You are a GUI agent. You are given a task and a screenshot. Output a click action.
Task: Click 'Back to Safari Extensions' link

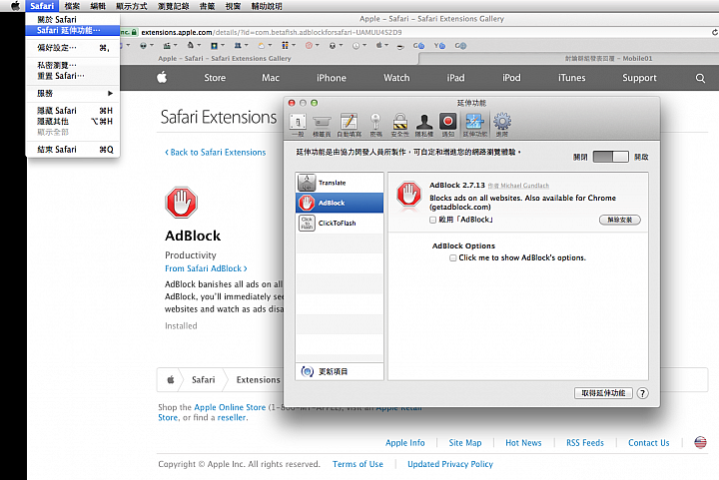[x=216, y=152]
